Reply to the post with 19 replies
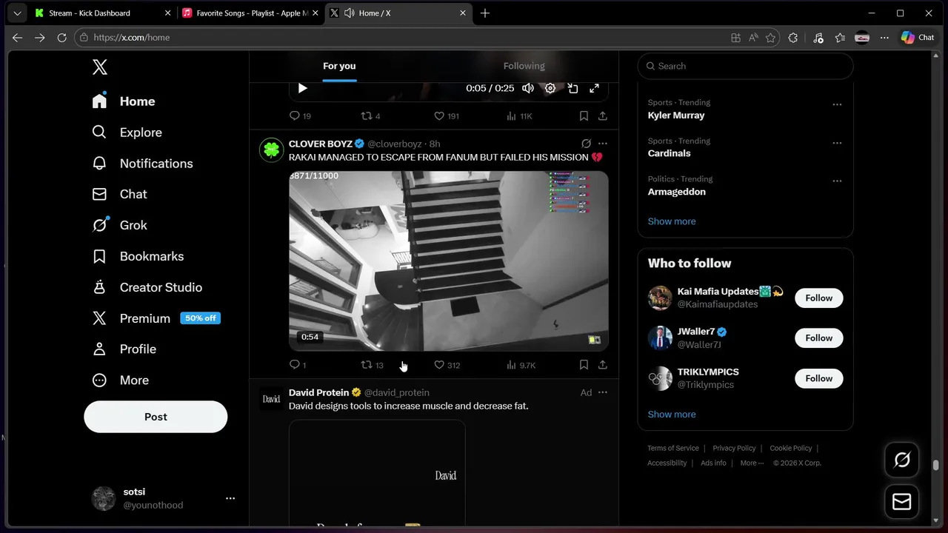 point(300,116)
